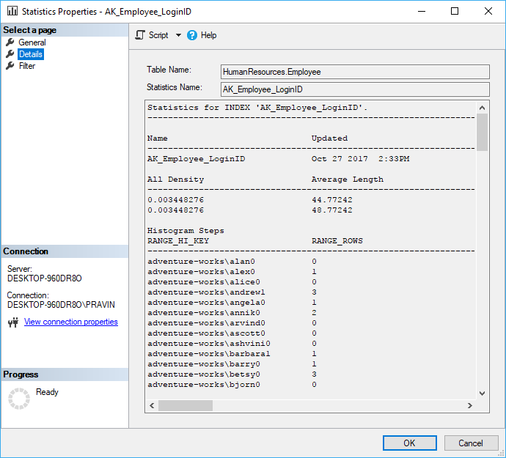Click the Histogram Steps heading
The width and height of the screenshot is (506, 458).
[x=186, y=231]
